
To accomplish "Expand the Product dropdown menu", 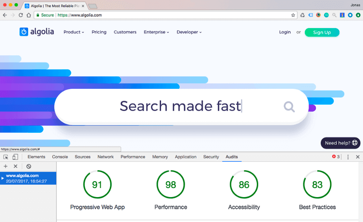I will click(74, 32).
